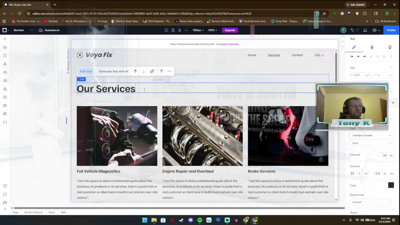Open Spotify from the taskbar
The image size is (400, 225).
(200, 220)
